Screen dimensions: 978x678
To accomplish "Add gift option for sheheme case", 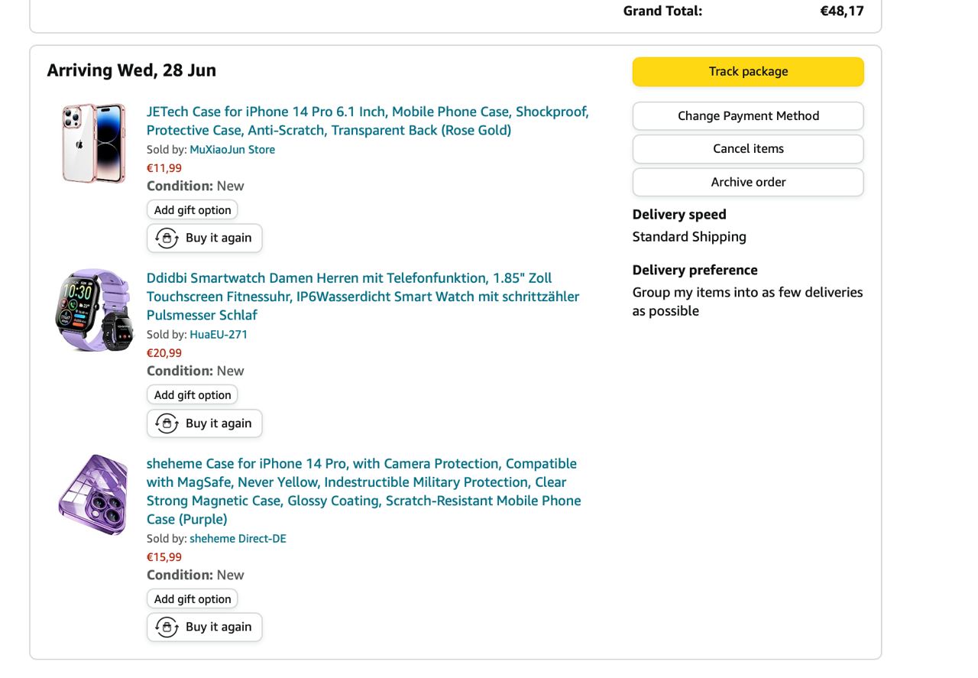I will pos(193,599).
